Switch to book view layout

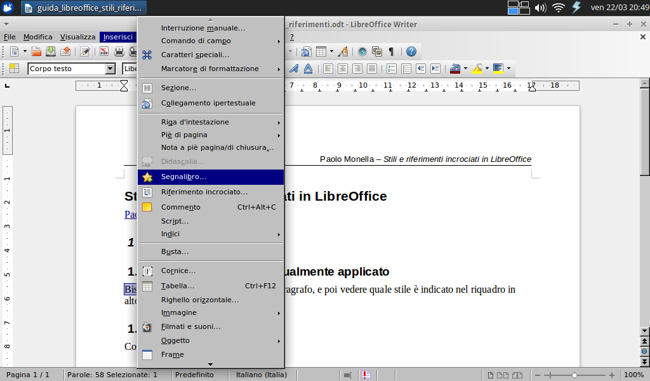tap(517, 375)
